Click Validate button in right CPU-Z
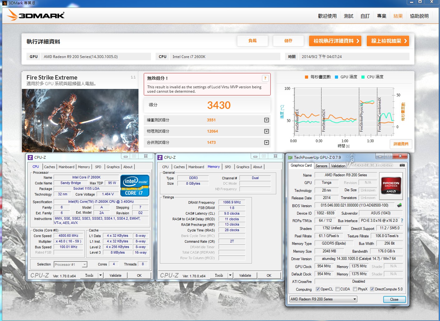Viewport: 440px width, 321px height. click(245, 275)
